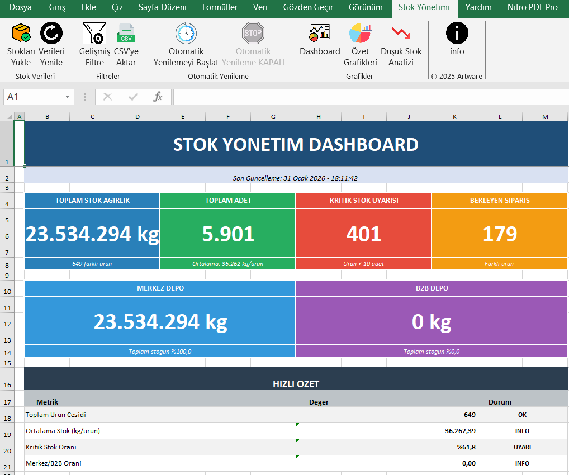569x475 pixels.
Task: Open Insert Function with the fx icon
Action: 158,97
